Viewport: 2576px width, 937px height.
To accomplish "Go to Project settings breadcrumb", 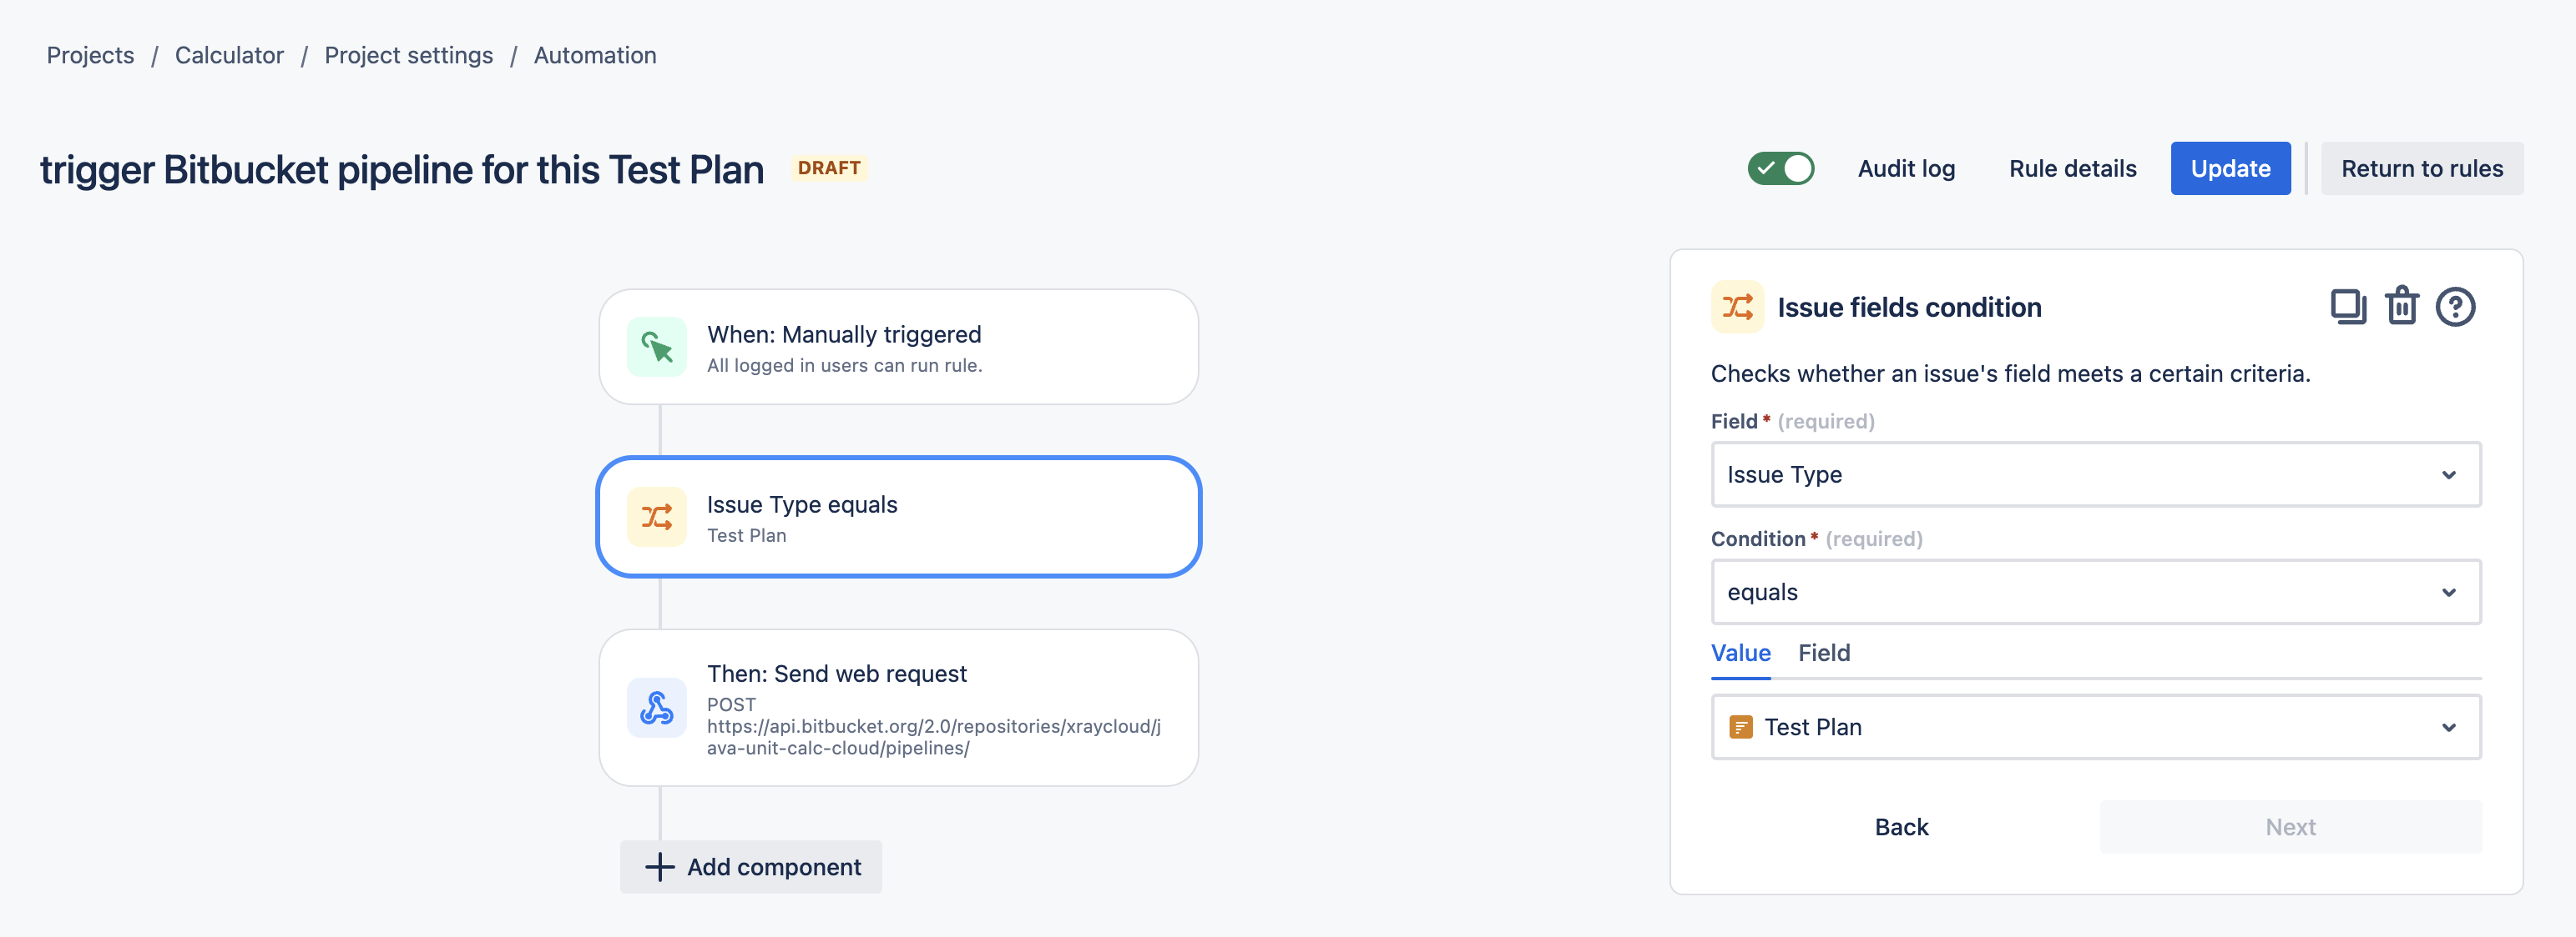I will 408,55.
